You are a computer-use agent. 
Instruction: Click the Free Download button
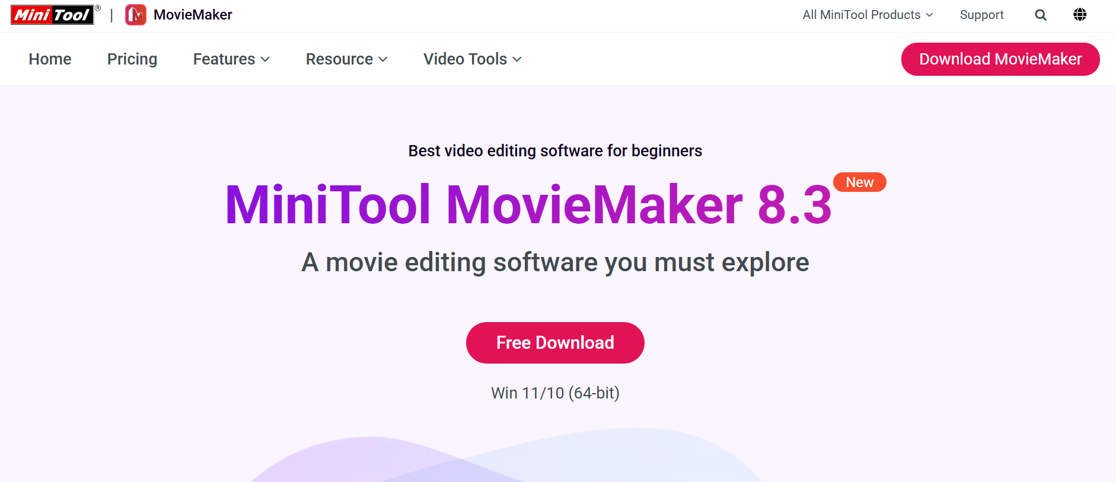[555, 343]
